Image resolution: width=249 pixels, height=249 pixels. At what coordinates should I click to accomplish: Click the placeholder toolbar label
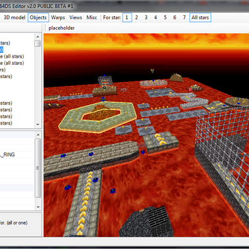tap(62, 28)
